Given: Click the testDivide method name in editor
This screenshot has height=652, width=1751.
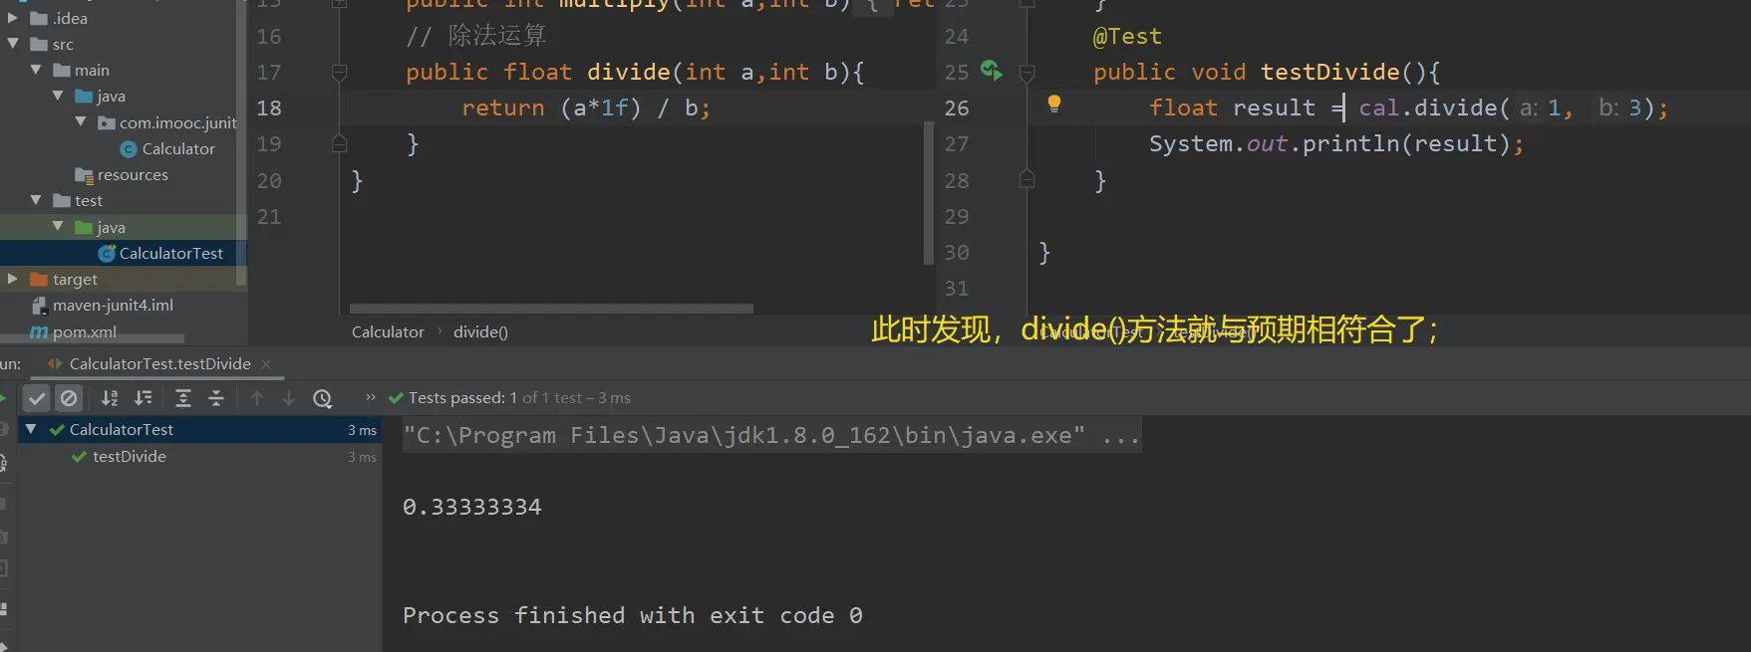Looking at the screenshot, I should [x=1329, y=72].
